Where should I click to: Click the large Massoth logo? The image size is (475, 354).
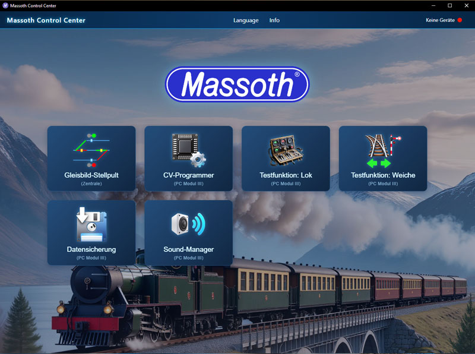(x=237, y=84)
